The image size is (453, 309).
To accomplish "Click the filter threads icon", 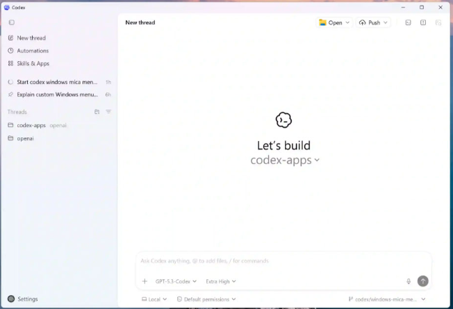I will (108, 112).
